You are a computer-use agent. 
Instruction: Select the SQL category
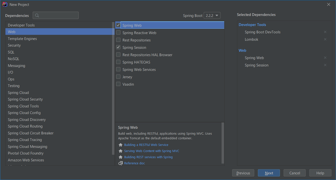pyautogui.click(x=59, y=52)
